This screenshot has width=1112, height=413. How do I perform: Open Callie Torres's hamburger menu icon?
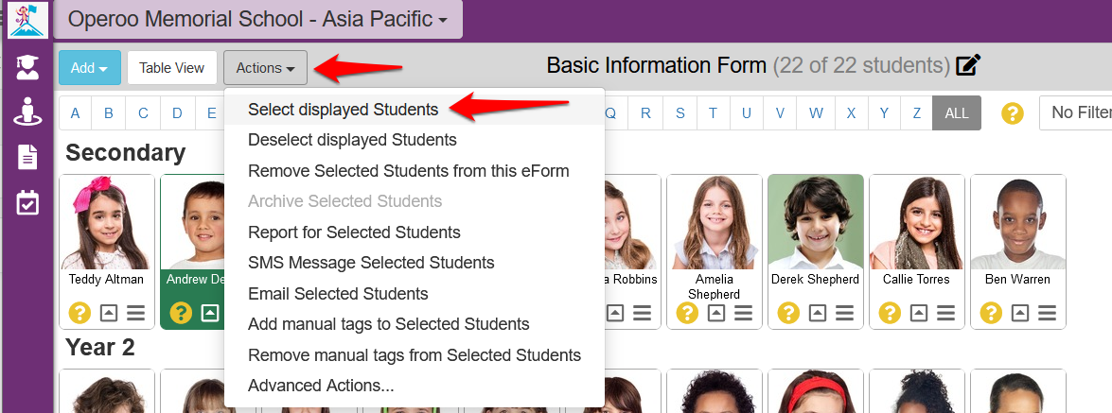point(946,313)
